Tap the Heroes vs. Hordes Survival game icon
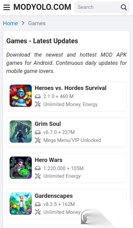The height and width of the screenshot is (228, 133). tap(21, 96)
